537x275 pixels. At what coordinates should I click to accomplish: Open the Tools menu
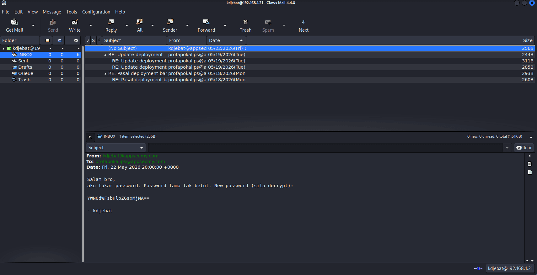click(x=72, y=12)
